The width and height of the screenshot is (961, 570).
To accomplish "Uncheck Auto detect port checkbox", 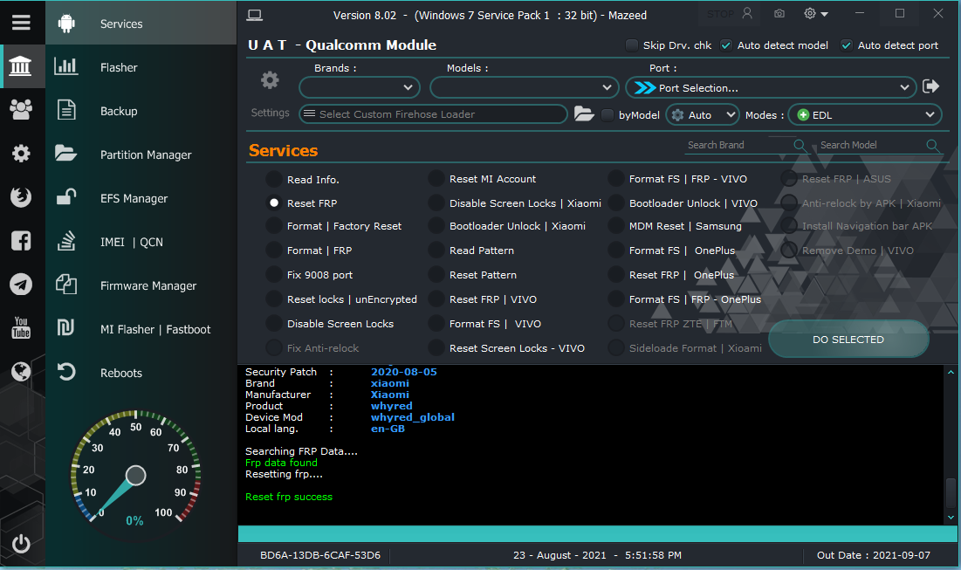I will pos(847,45).
